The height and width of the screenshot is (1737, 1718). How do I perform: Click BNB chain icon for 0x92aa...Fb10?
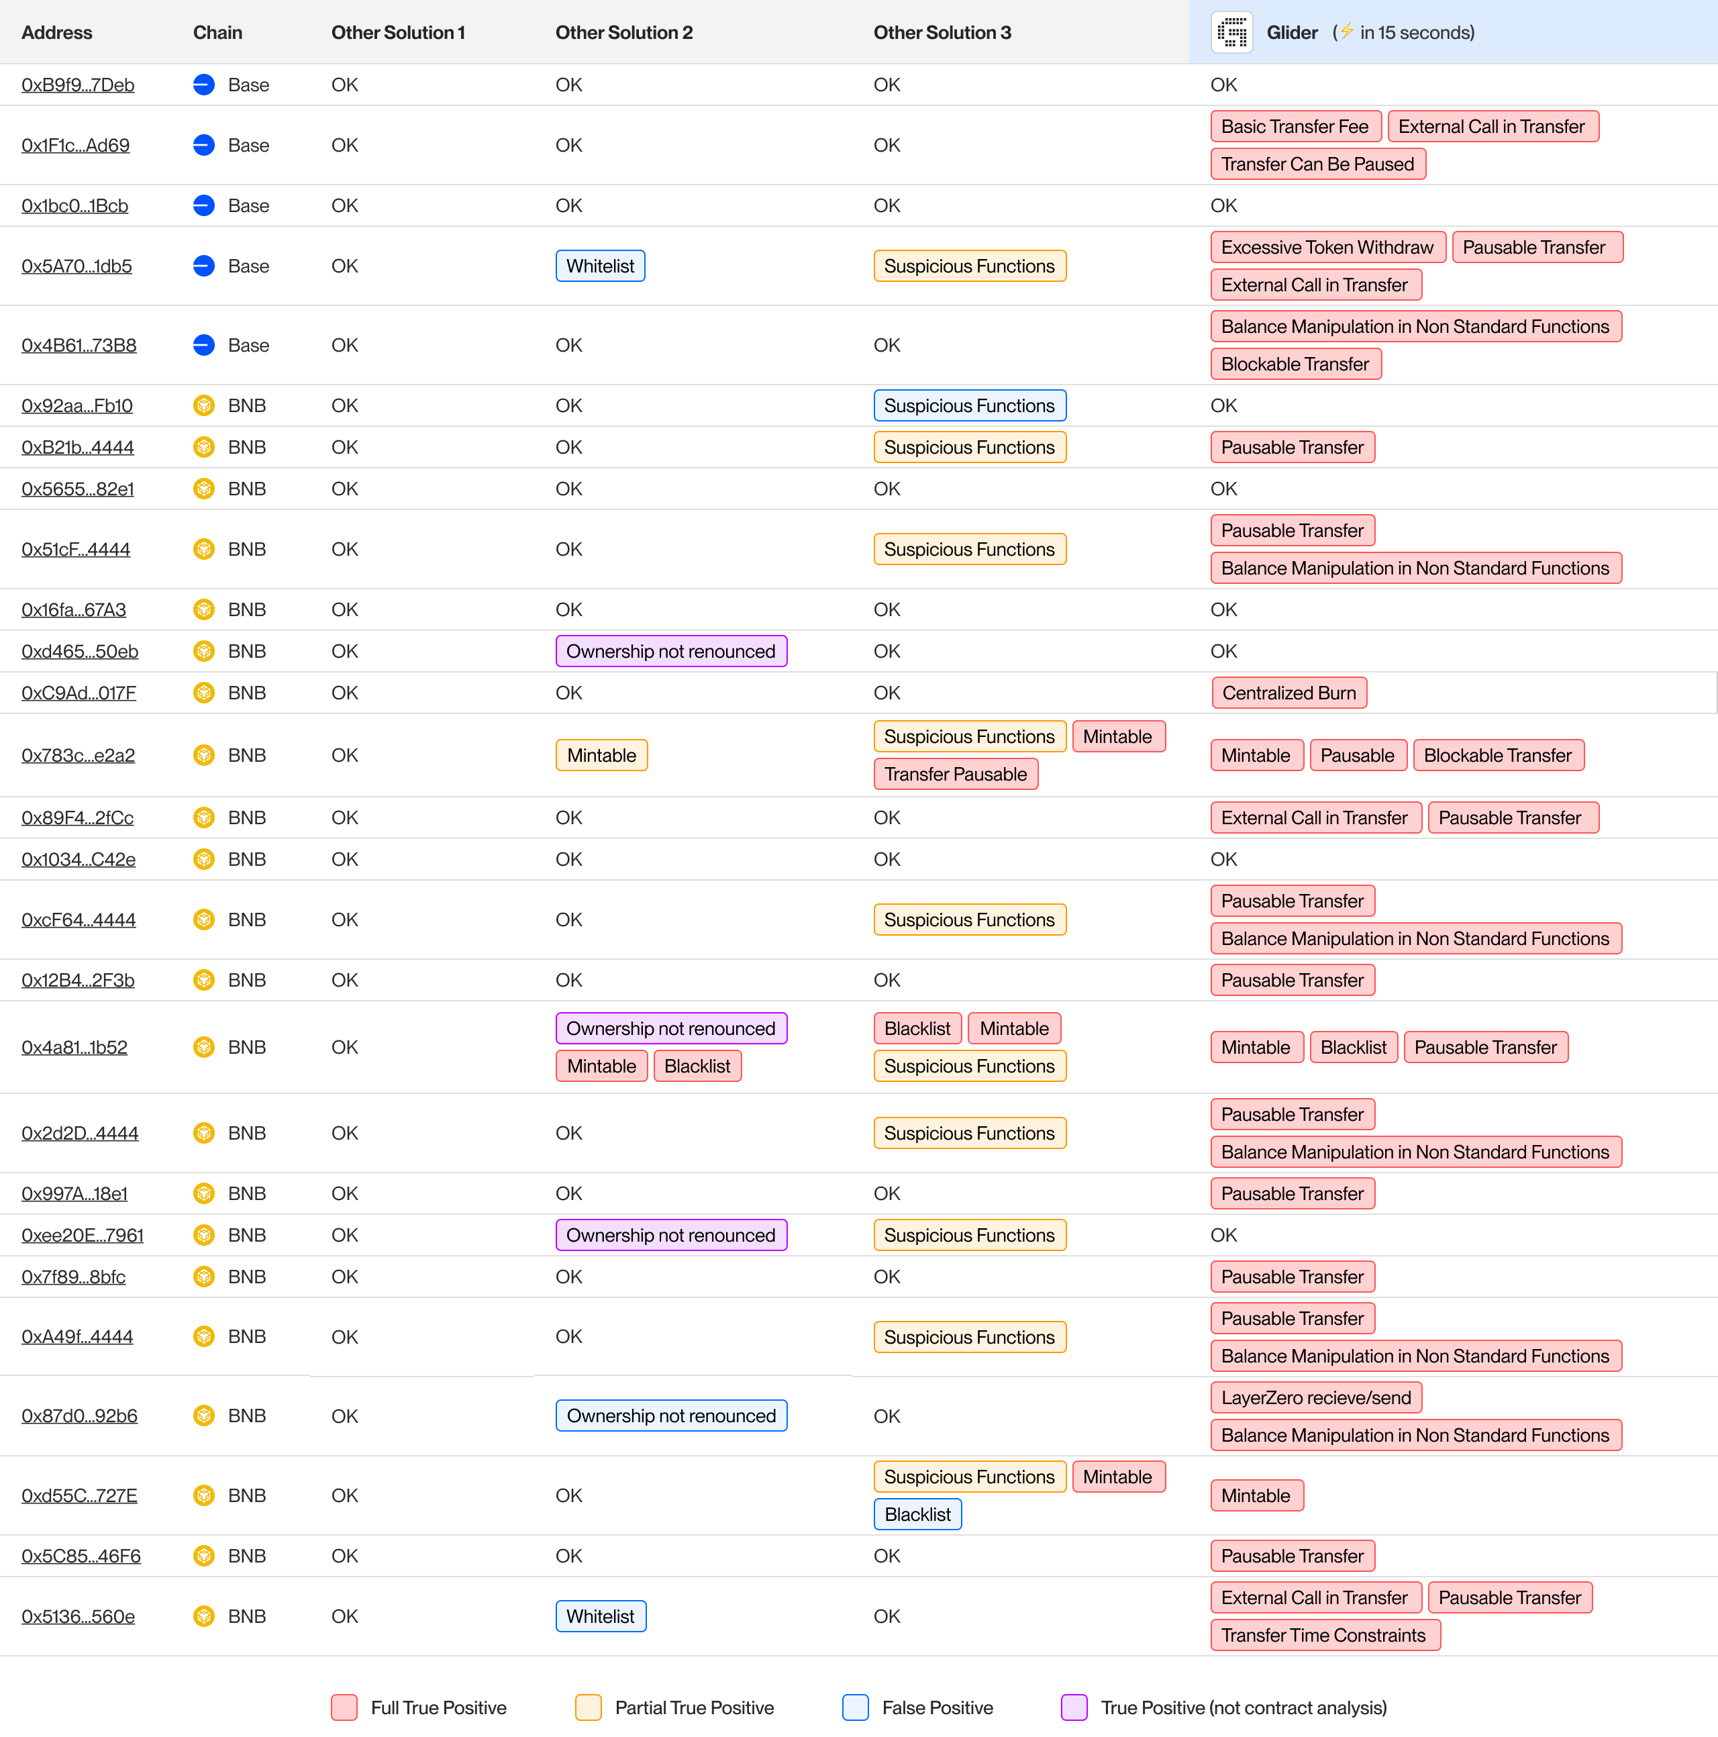204,405
